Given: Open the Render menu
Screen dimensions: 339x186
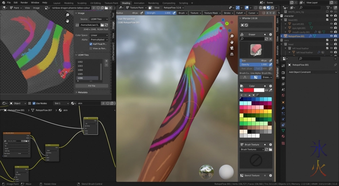Looking at the screenshot, I should 24,3.
